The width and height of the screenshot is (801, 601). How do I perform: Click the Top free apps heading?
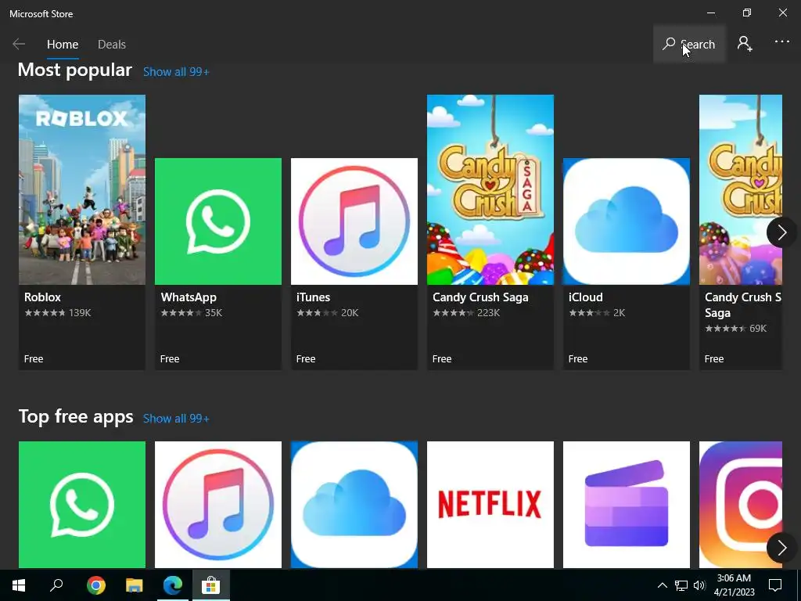pyautogui.click(x=76, y=416)
